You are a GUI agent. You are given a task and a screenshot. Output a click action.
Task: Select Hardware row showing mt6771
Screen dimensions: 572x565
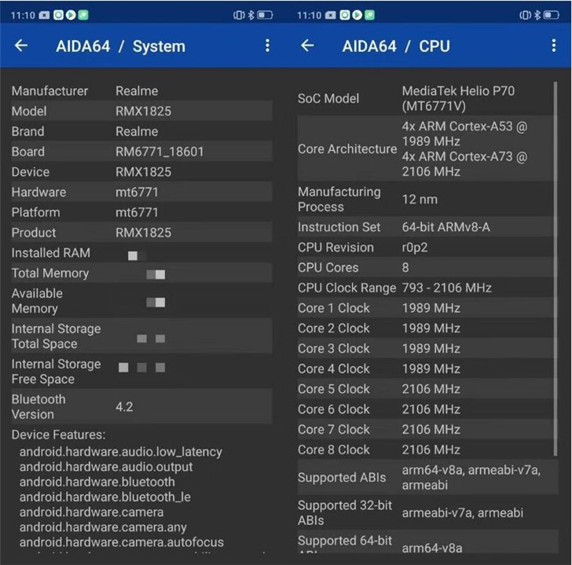pos(141,192)
